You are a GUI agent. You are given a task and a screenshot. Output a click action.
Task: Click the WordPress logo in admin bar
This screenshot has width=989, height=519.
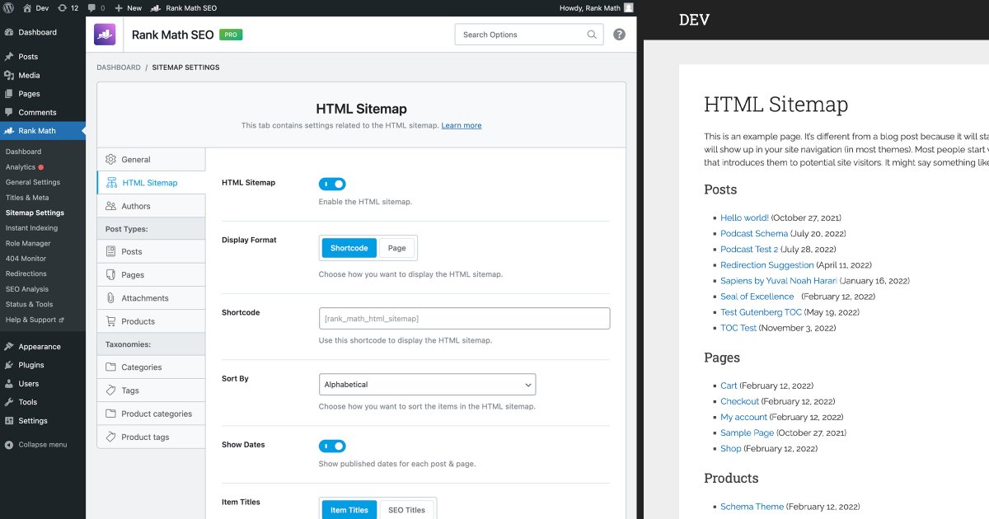coord(8,7)
